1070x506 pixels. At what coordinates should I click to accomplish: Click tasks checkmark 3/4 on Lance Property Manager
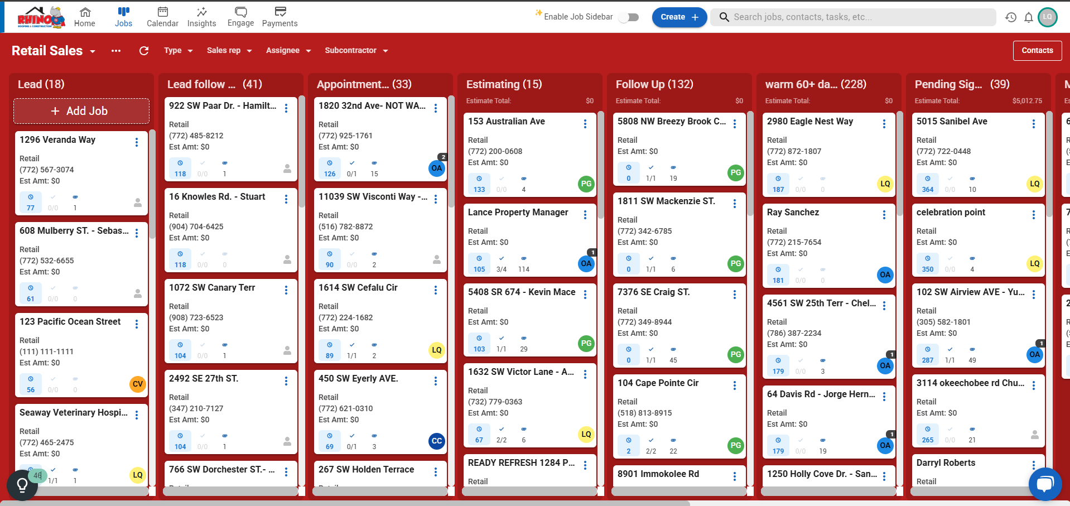[x=502, y=264]
